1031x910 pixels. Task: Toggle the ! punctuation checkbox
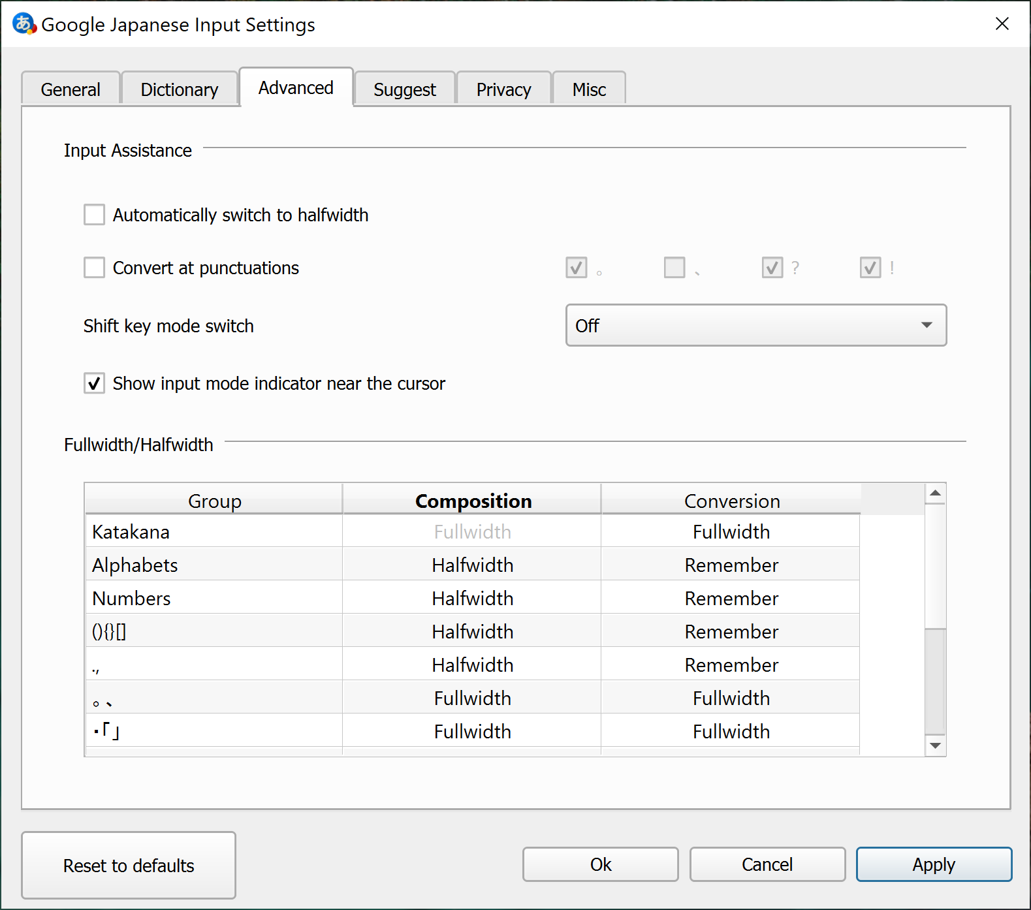coord(870,268)
